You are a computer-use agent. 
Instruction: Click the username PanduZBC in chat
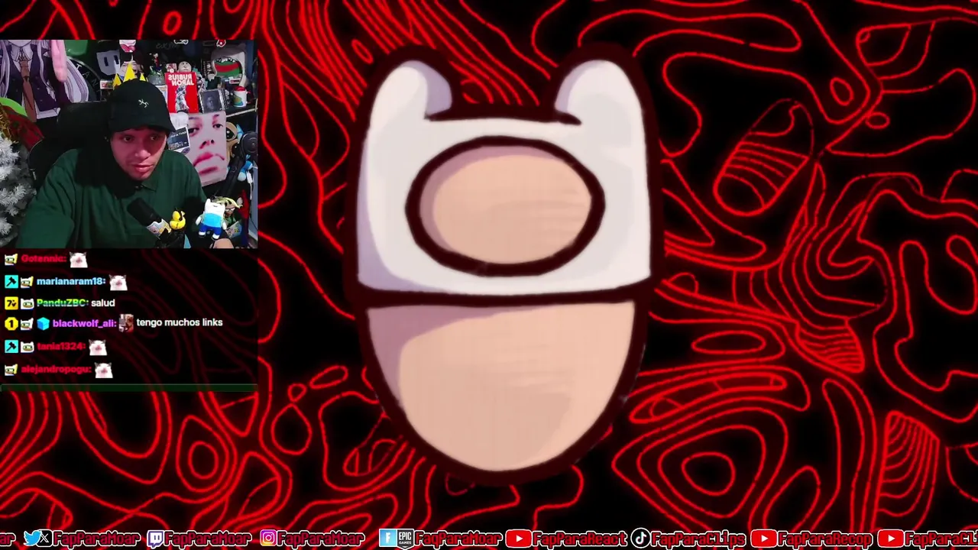tap(62, 303)
